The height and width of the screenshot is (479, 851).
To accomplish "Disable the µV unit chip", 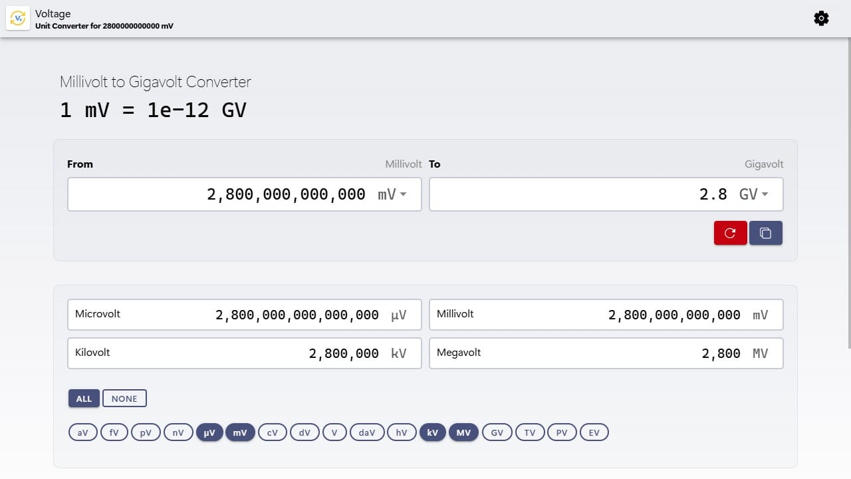I will (x=209, y=432).
